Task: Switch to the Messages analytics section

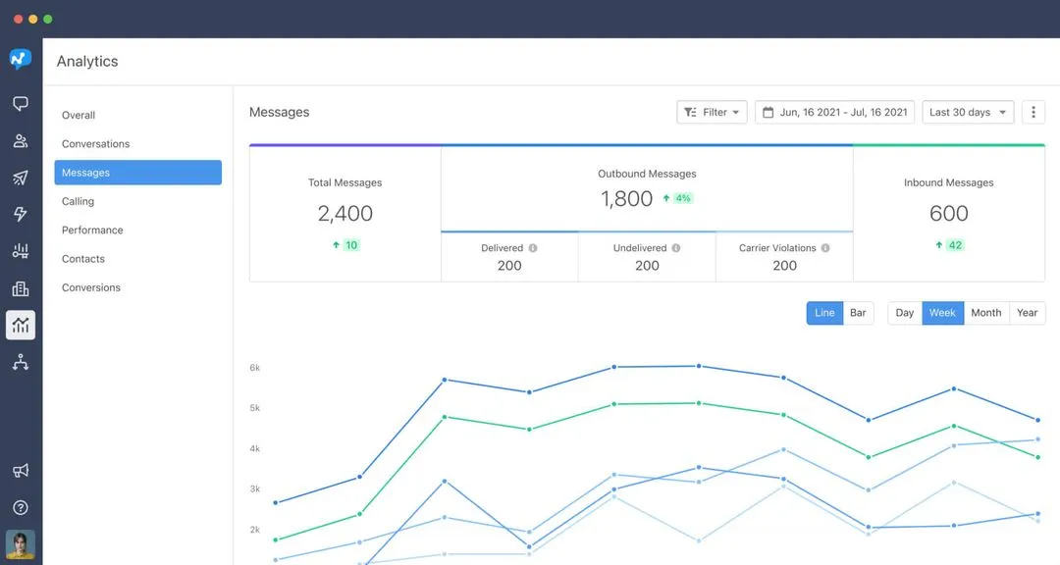Action: coord(137,172)
